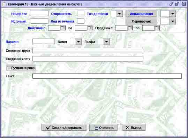The height and width of the screenshot is (138, 188).
Task: Close the Категория 18 window
Action: coord(184,4)
